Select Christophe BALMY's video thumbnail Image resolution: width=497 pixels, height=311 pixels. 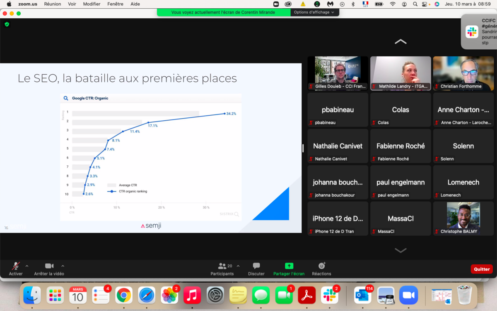463,219
